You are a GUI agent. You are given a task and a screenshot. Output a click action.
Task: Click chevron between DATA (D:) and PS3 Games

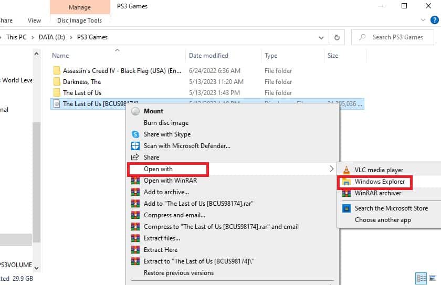pyautogui.click(x=71, y=37)
